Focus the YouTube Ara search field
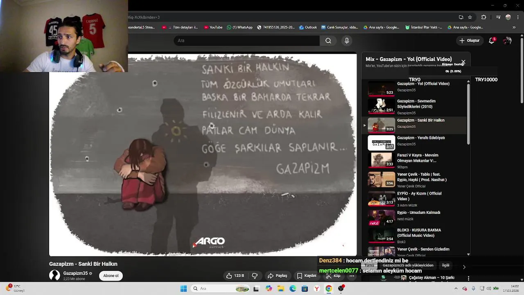Screen dimensions: 524x295 point(246,41)
